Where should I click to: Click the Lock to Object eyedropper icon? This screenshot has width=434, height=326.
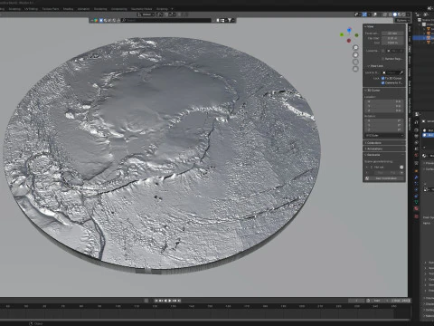401,72
